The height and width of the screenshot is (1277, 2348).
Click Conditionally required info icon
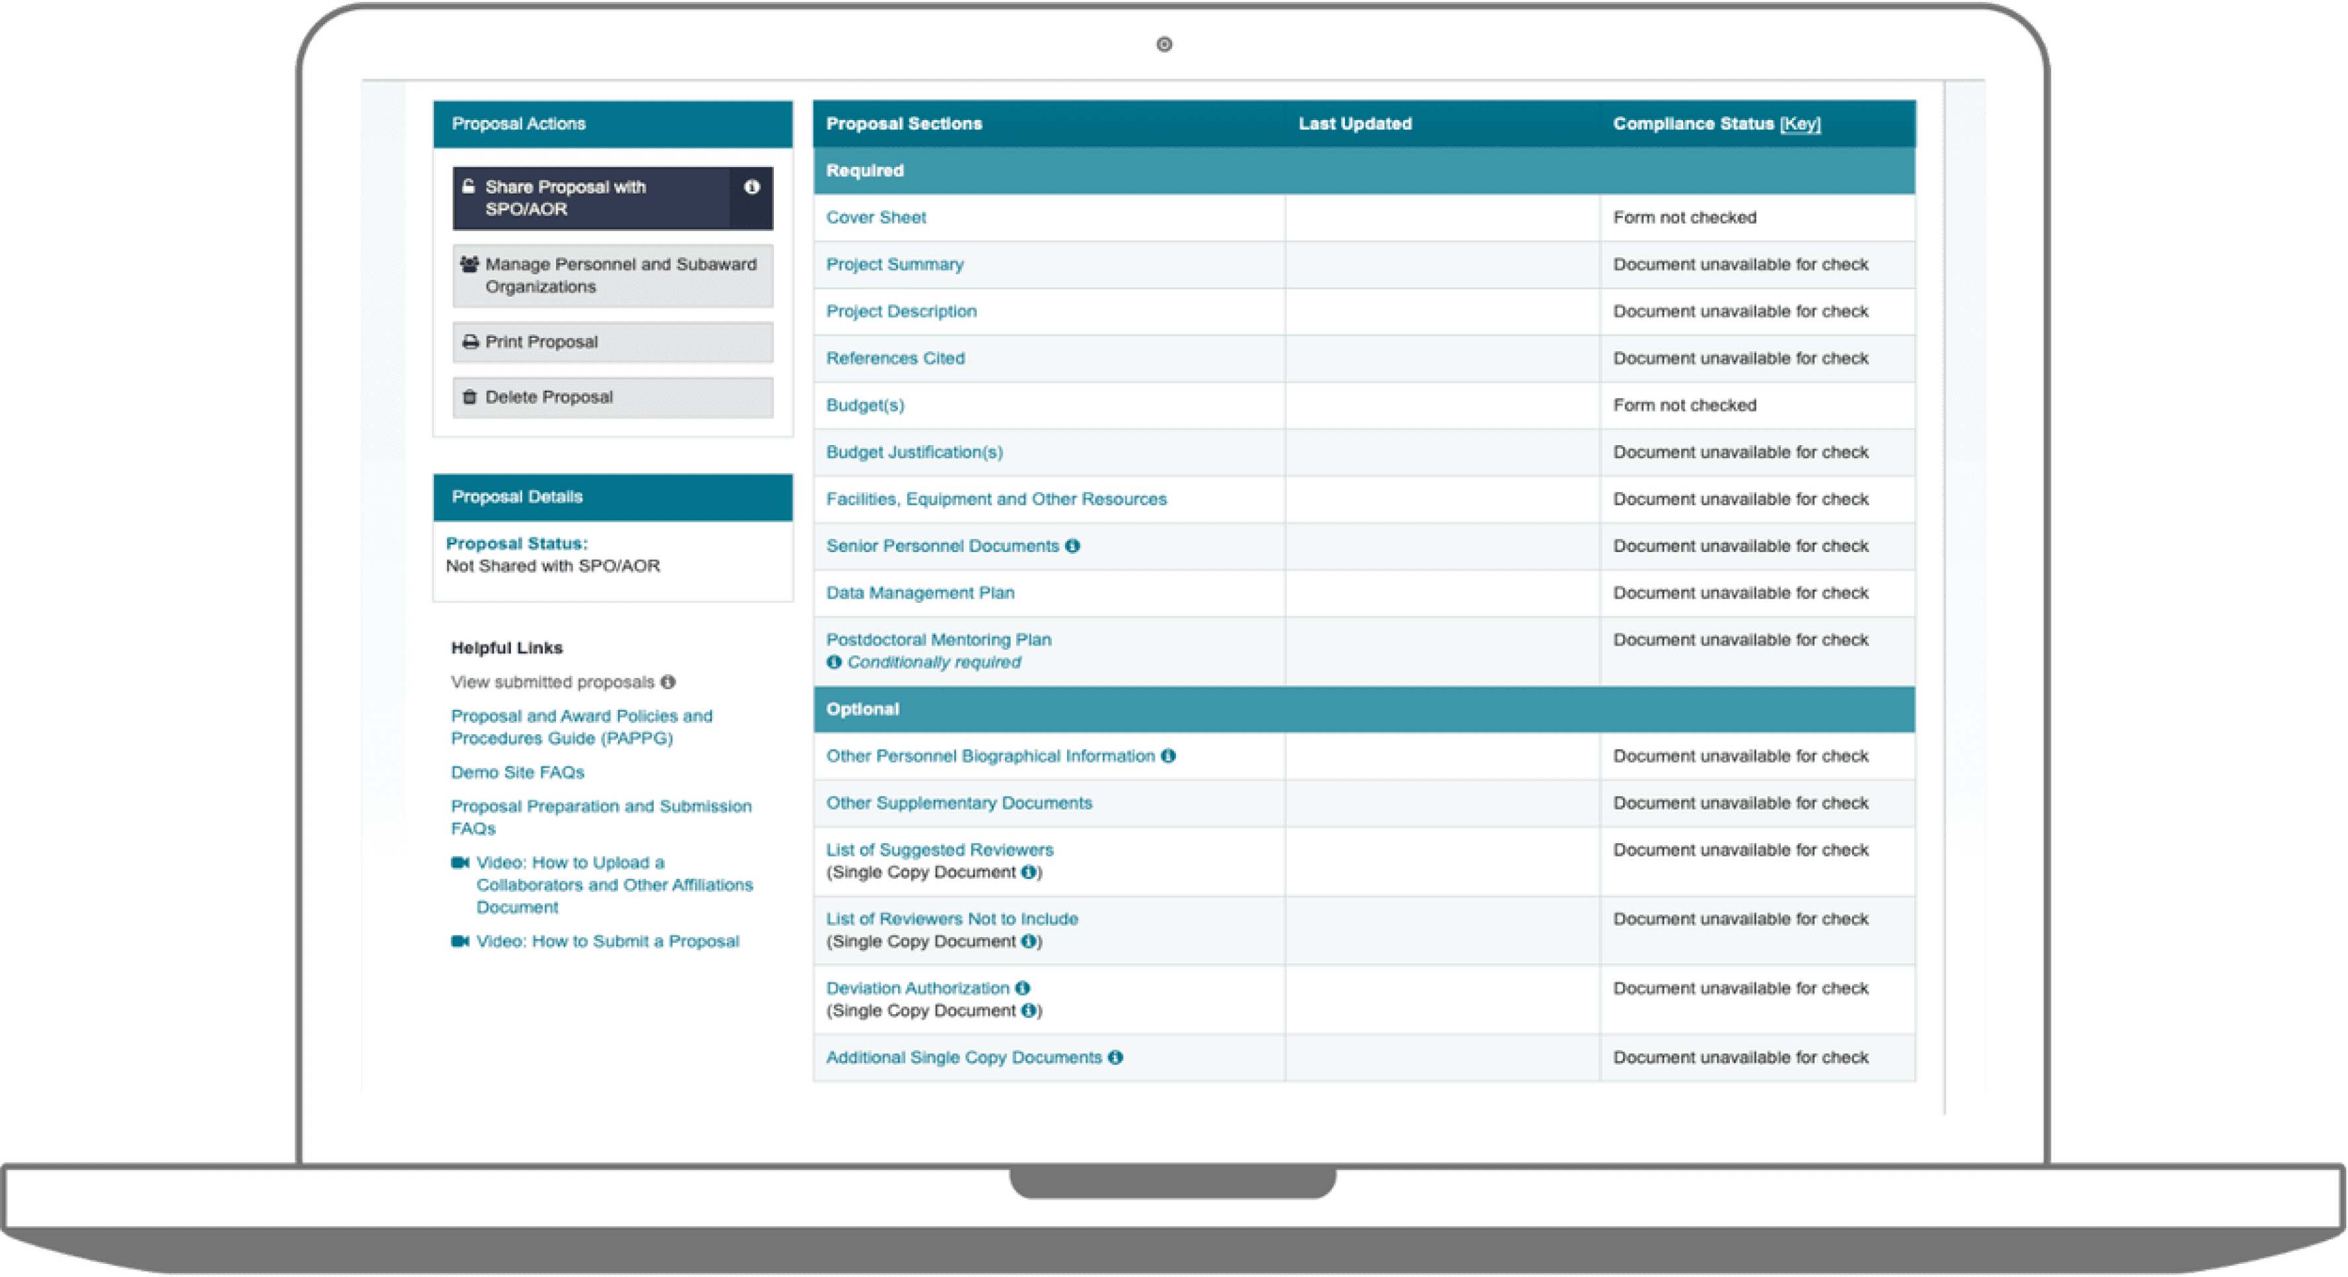click(x=833, y=663)
